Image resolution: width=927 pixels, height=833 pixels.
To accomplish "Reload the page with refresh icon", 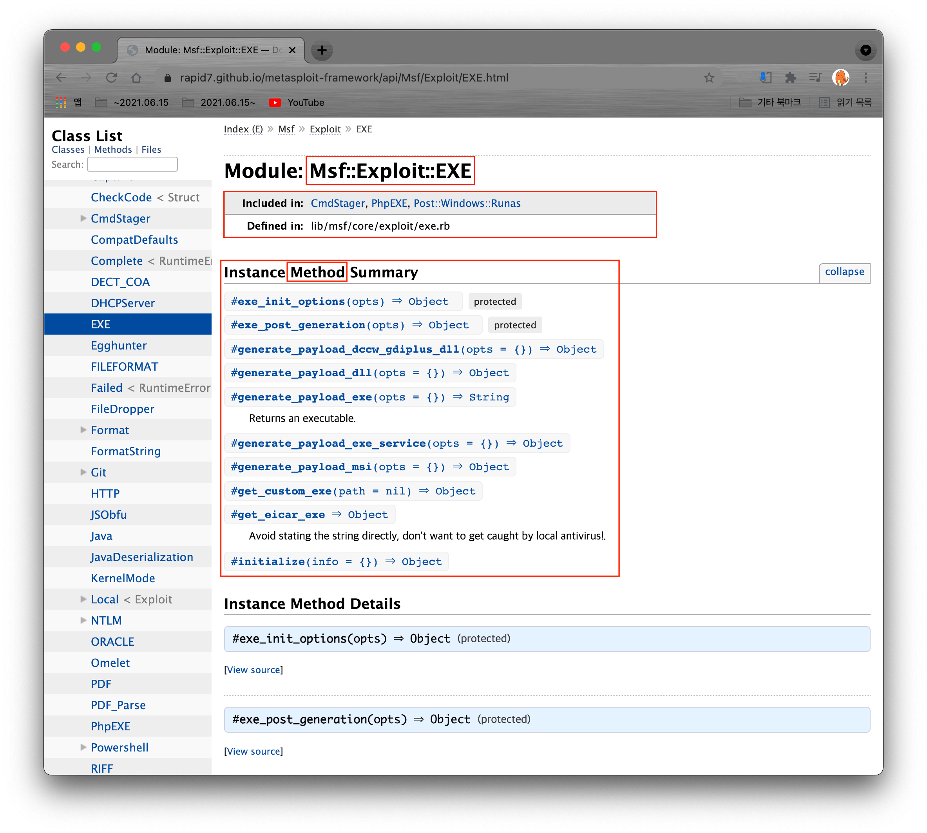I will coord(111,78).
